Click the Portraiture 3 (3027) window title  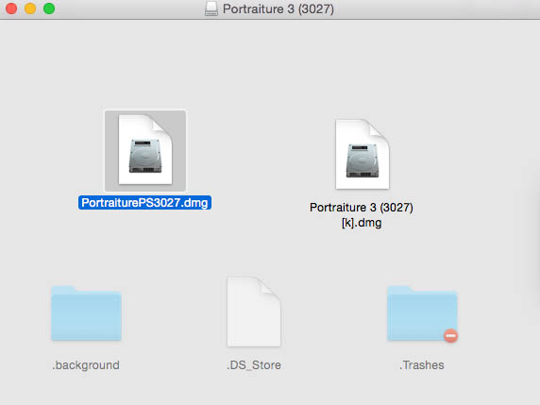[x=278, y=8]
